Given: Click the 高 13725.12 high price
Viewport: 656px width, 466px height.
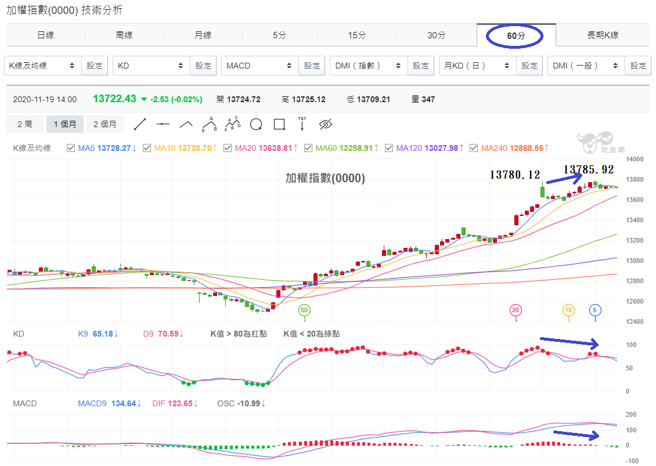Looking at the screenshot, I should click(304, 100).
